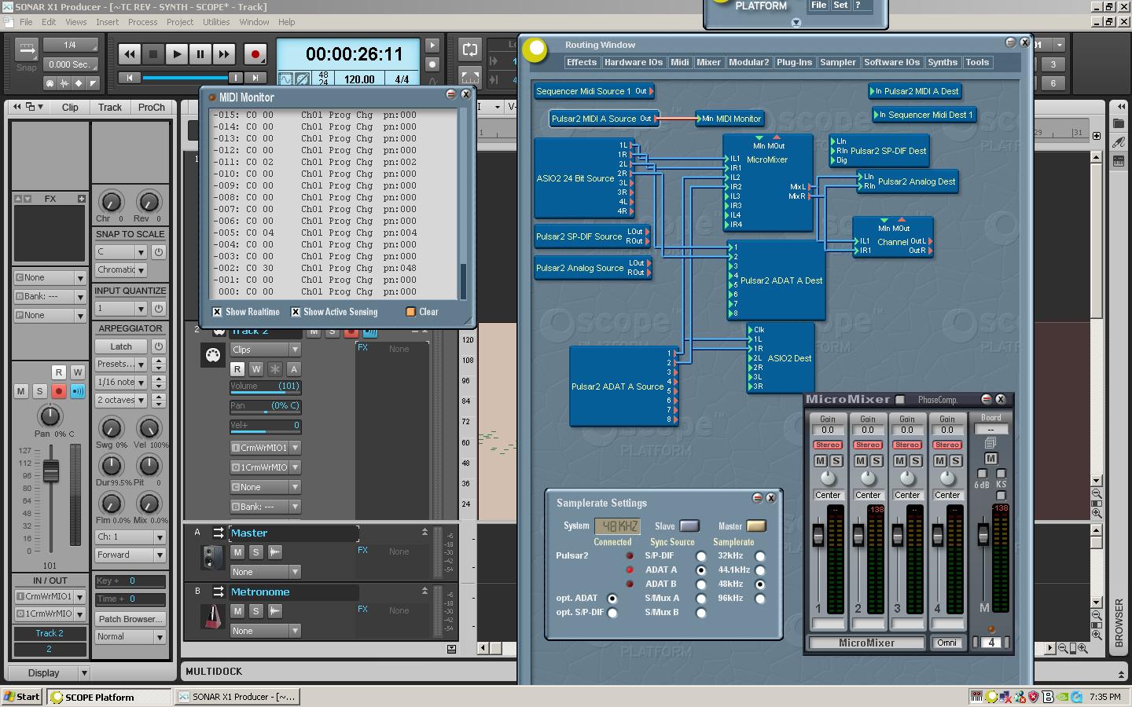Open Synths menu in Routing Window
This screenshot has height=707, width=1132.
(942, 62)
